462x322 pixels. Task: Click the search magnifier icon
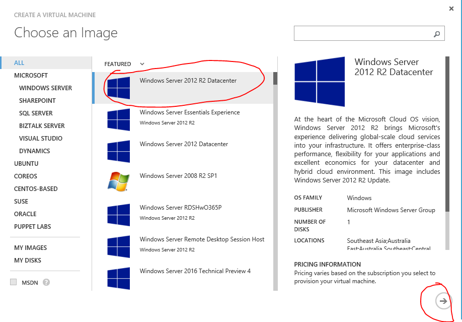point(437,34)
